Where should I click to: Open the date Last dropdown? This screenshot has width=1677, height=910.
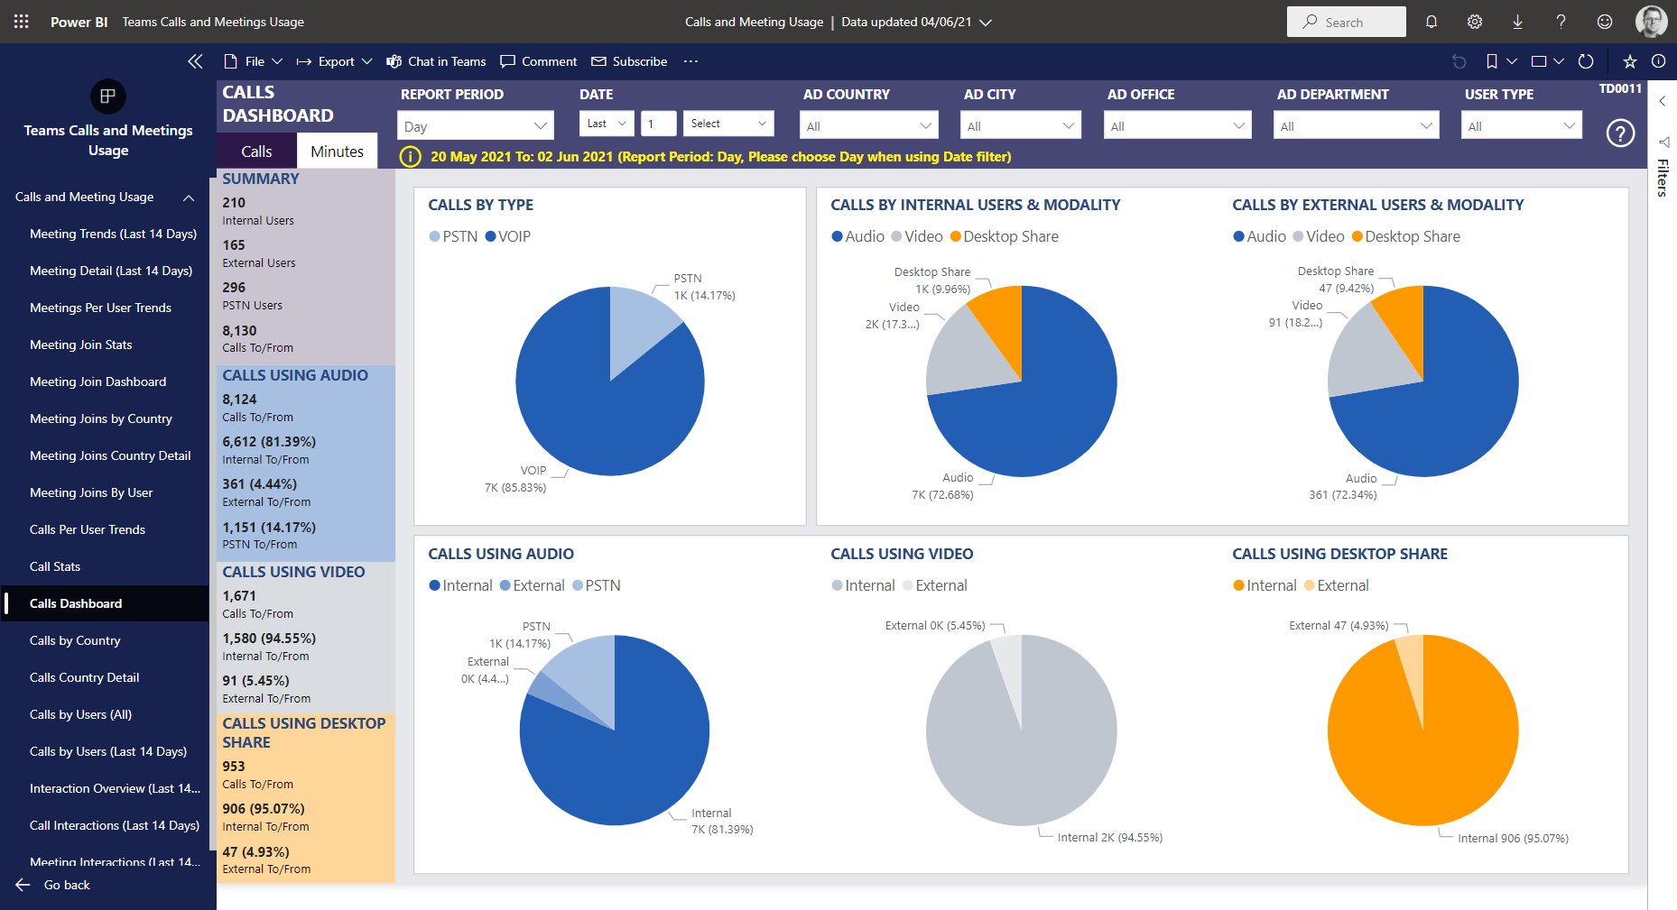click(x=607, y=124)
